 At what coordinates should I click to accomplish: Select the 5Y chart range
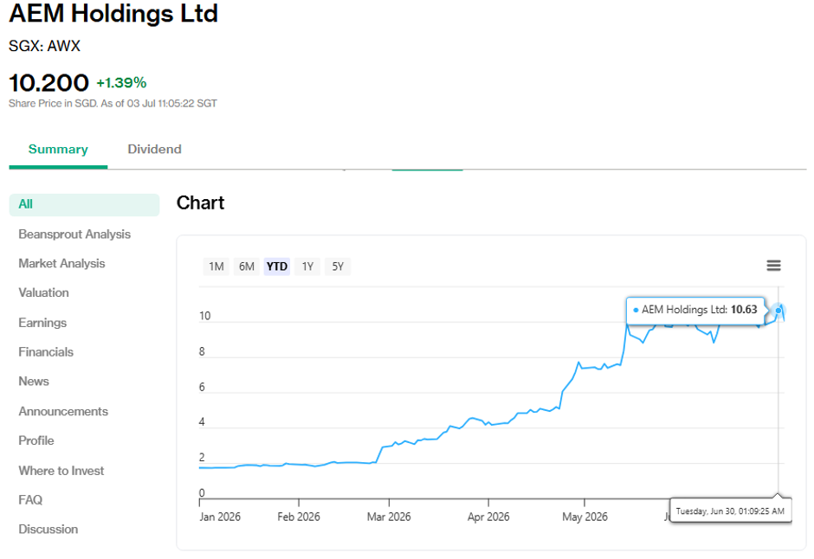338,267
